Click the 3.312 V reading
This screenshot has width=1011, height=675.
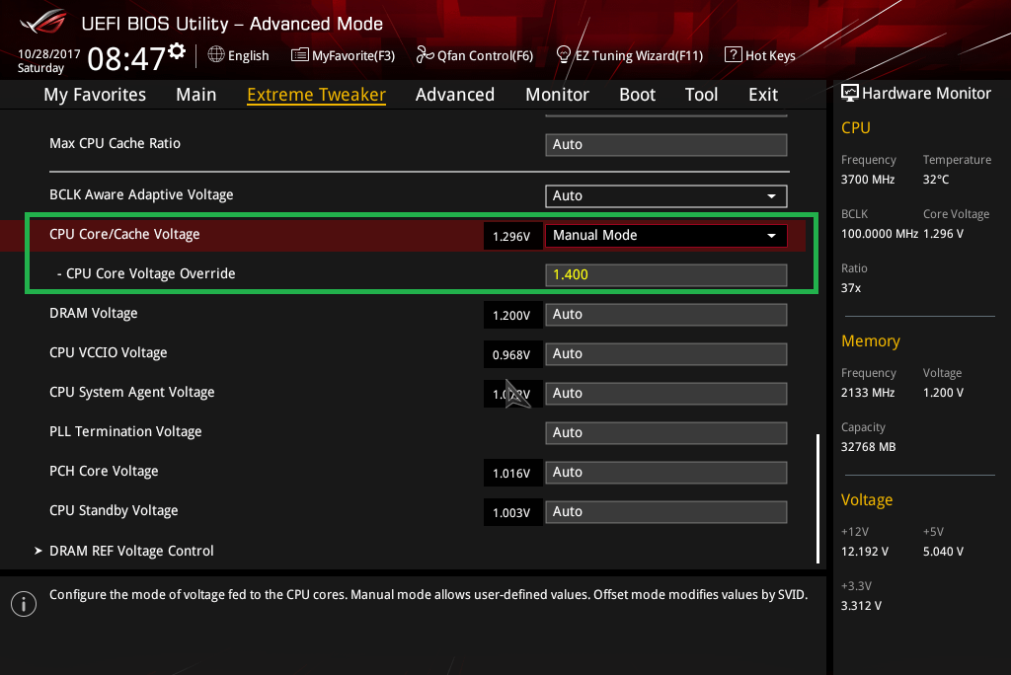861,606
